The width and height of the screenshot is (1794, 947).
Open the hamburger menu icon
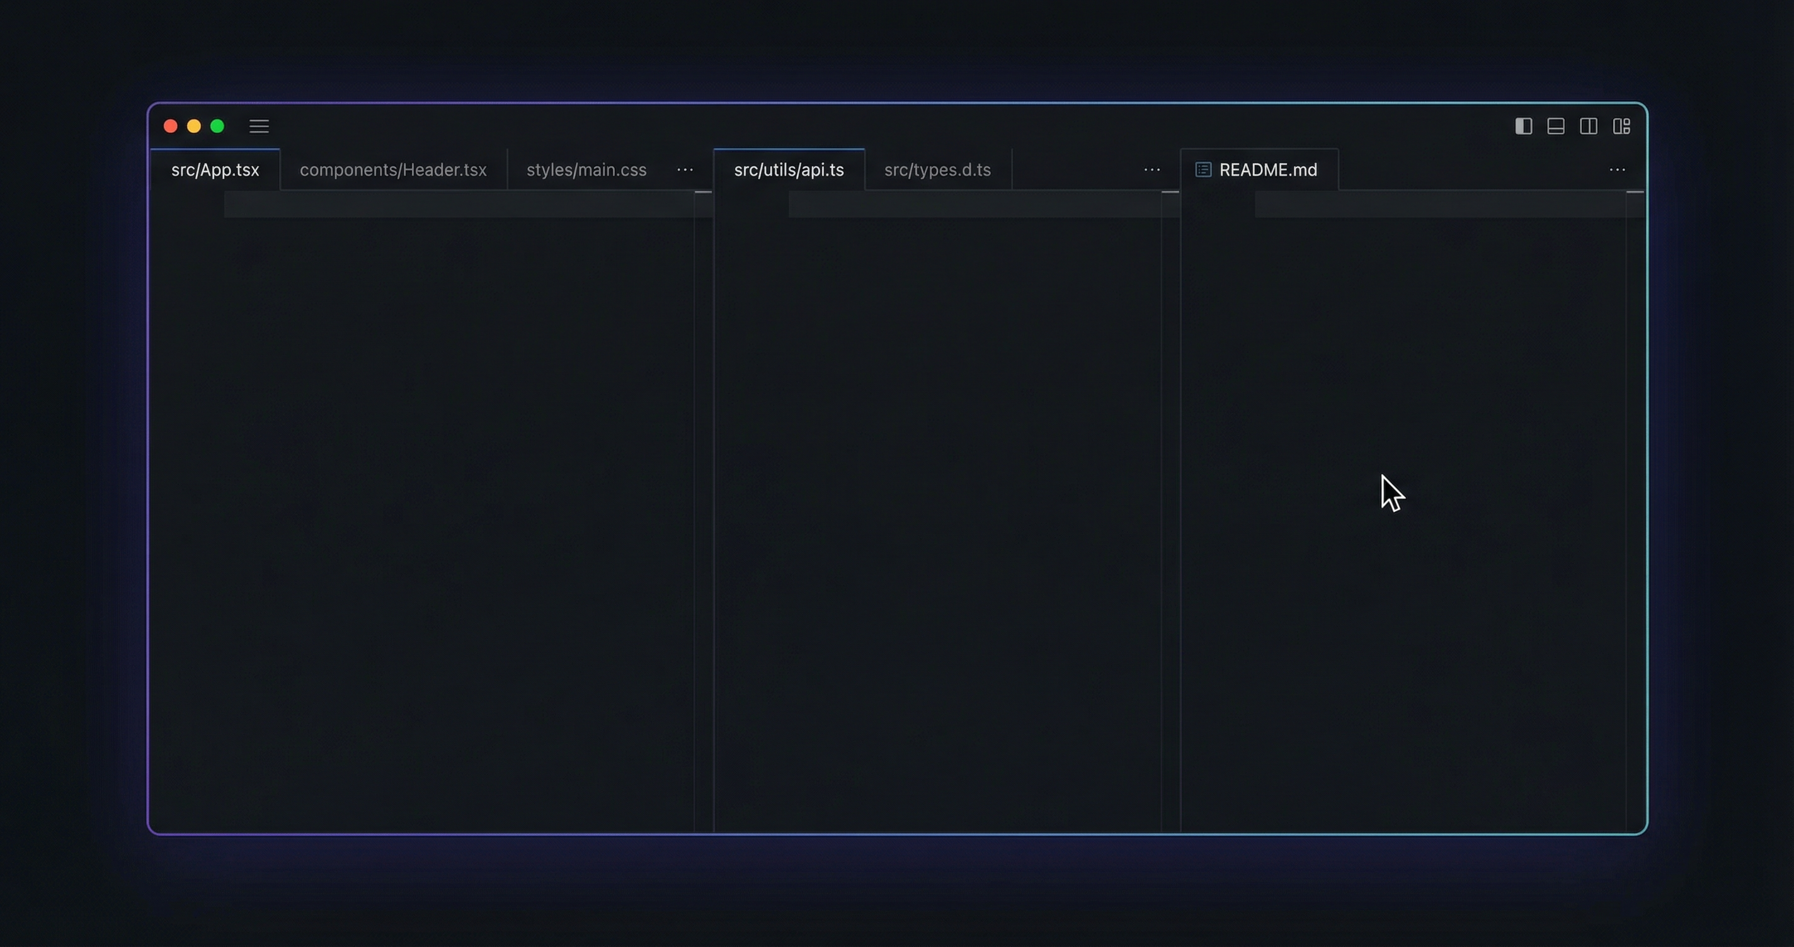click(259, 126)
